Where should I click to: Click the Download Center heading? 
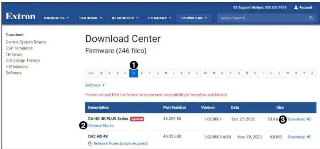[x=123, y=39]
